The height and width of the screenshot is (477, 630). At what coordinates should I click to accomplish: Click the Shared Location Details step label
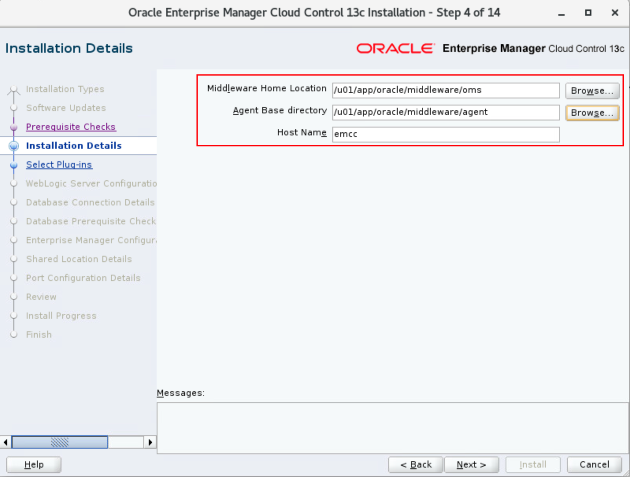79,259
